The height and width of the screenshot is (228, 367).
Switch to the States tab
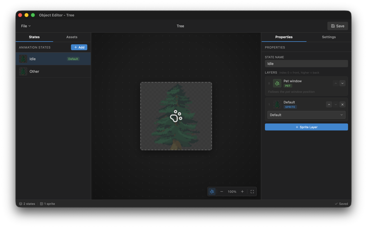click(x=34, y=37)
